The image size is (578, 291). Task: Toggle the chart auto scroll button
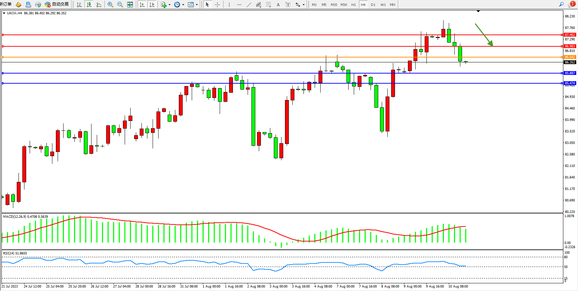coord(142,5)
